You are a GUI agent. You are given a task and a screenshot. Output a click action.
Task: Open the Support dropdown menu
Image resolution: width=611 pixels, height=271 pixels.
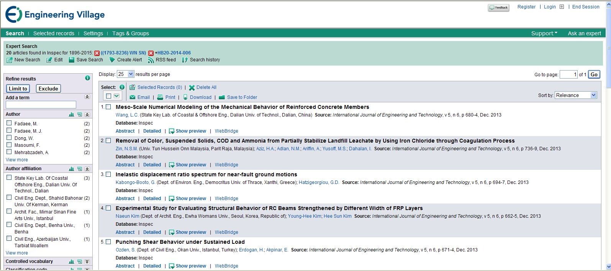pyautogui.click(x=544, y=33)
